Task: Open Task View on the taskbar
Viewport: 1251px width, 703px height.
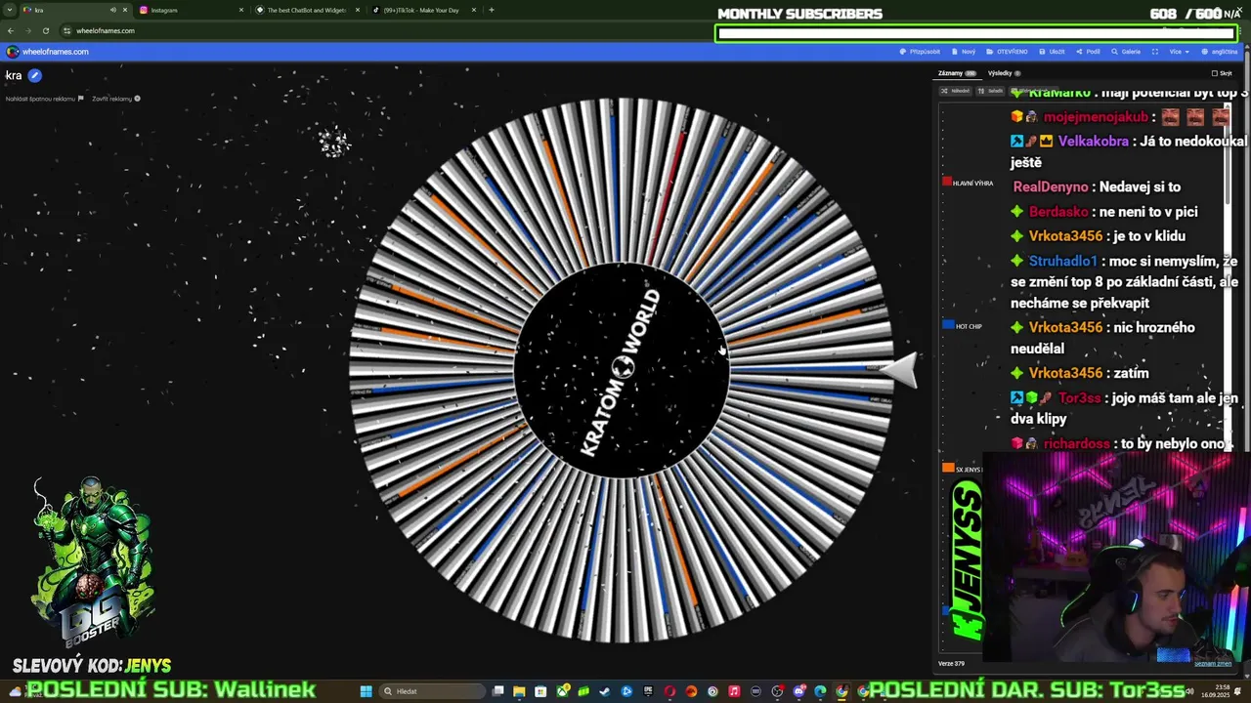Action: coord(497,691)
